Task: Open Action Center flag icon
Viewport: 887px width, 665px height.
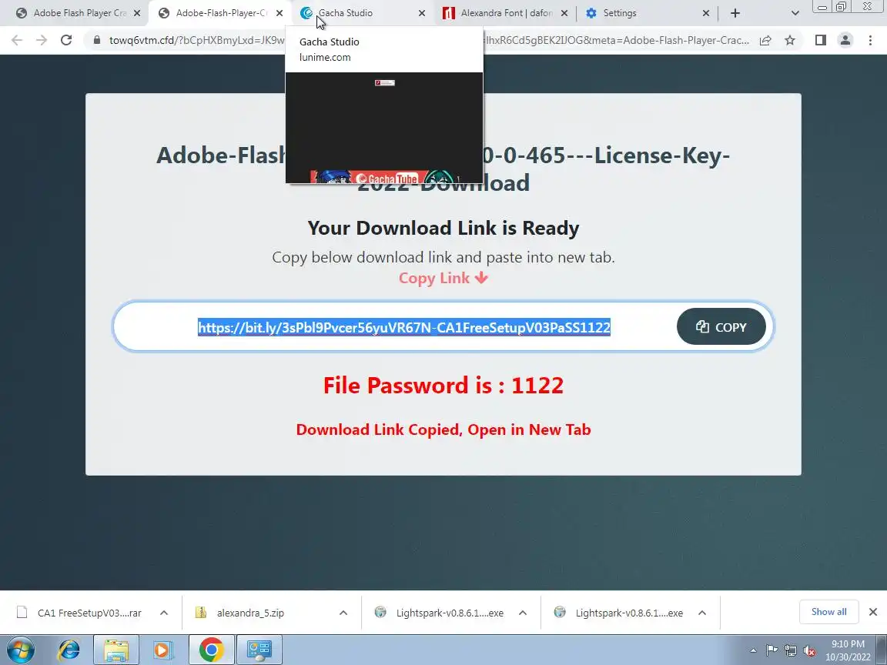Action: click(772, 650)
